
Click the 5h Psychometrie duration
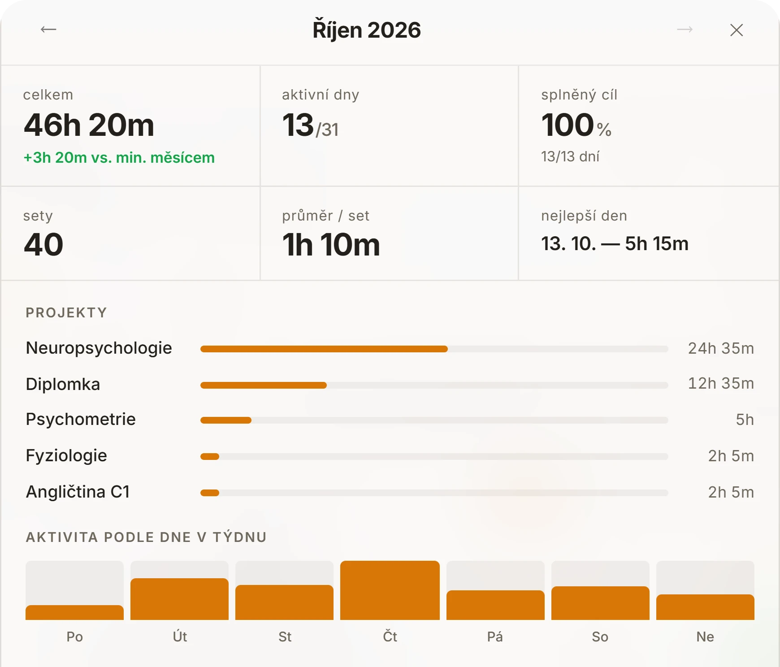(745, 420)
